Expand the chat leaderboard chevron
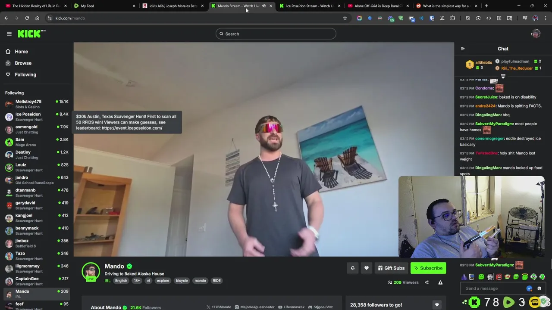 click(503, 76)
